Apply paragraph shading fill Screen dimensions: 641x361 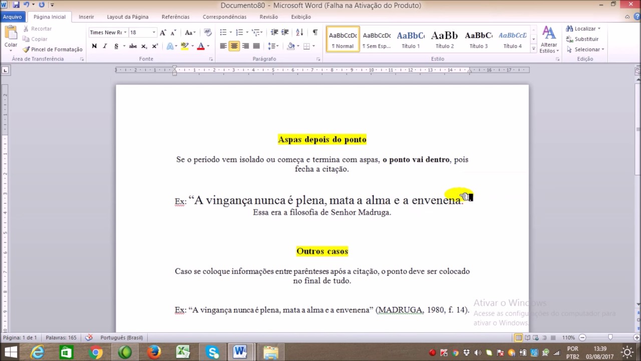coord(291,46)
